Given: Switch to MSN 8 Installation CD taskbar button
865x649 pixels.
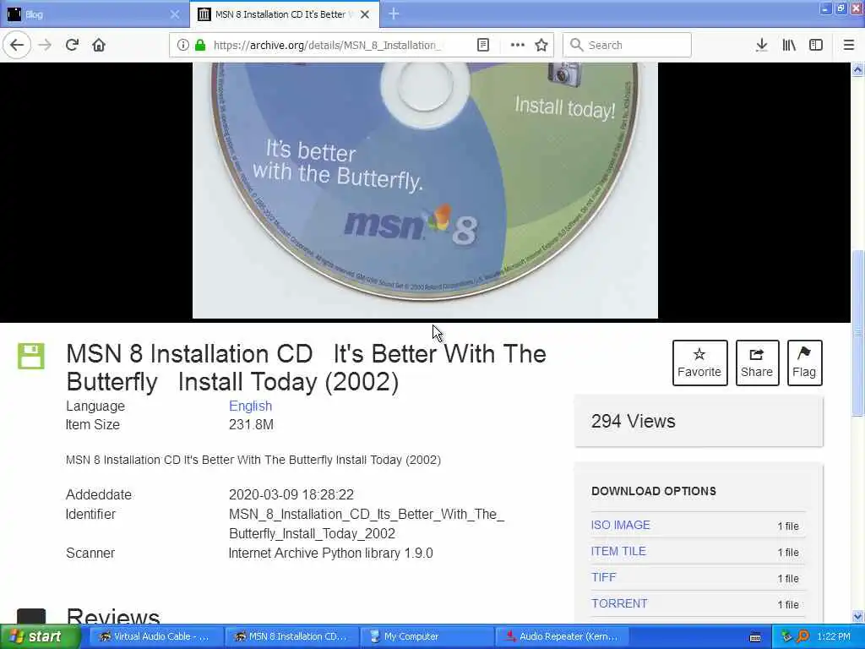Looking at the screenshot, I should pos(291,636).
